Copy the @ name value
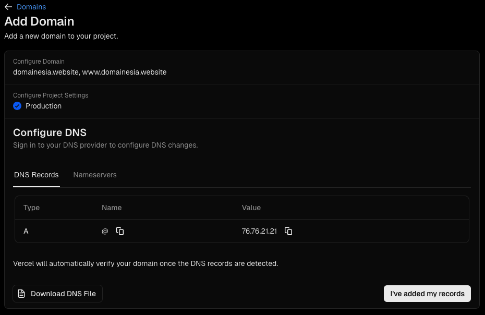This screenshot has width=485, height=315. (120, 231)
